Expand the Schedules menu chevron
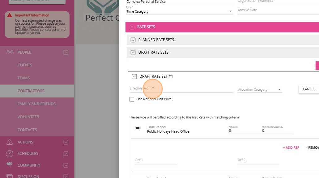The width and height of the screenshot is (319, 178). [66, 154]
